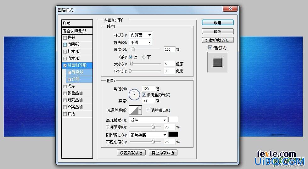Select the 纹理 sub-entry label

coord(76,79)
